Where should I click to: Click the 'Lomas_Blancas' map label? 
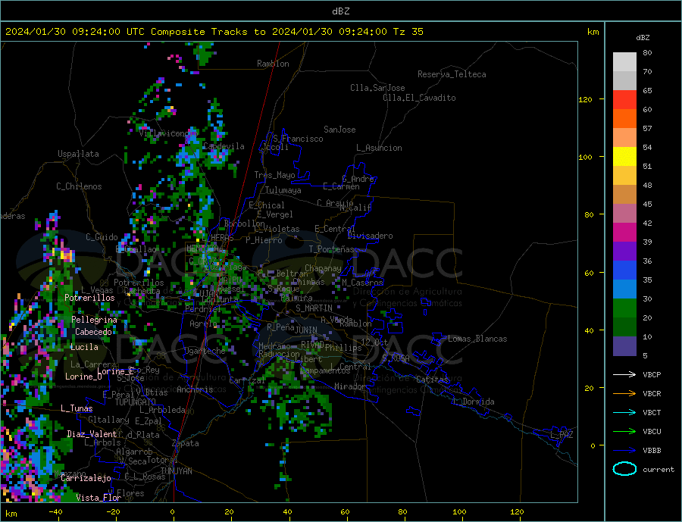(477, 339)
